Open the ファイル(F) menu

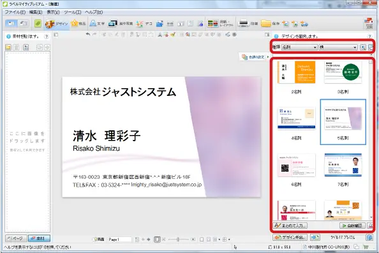tap(15, 12)
